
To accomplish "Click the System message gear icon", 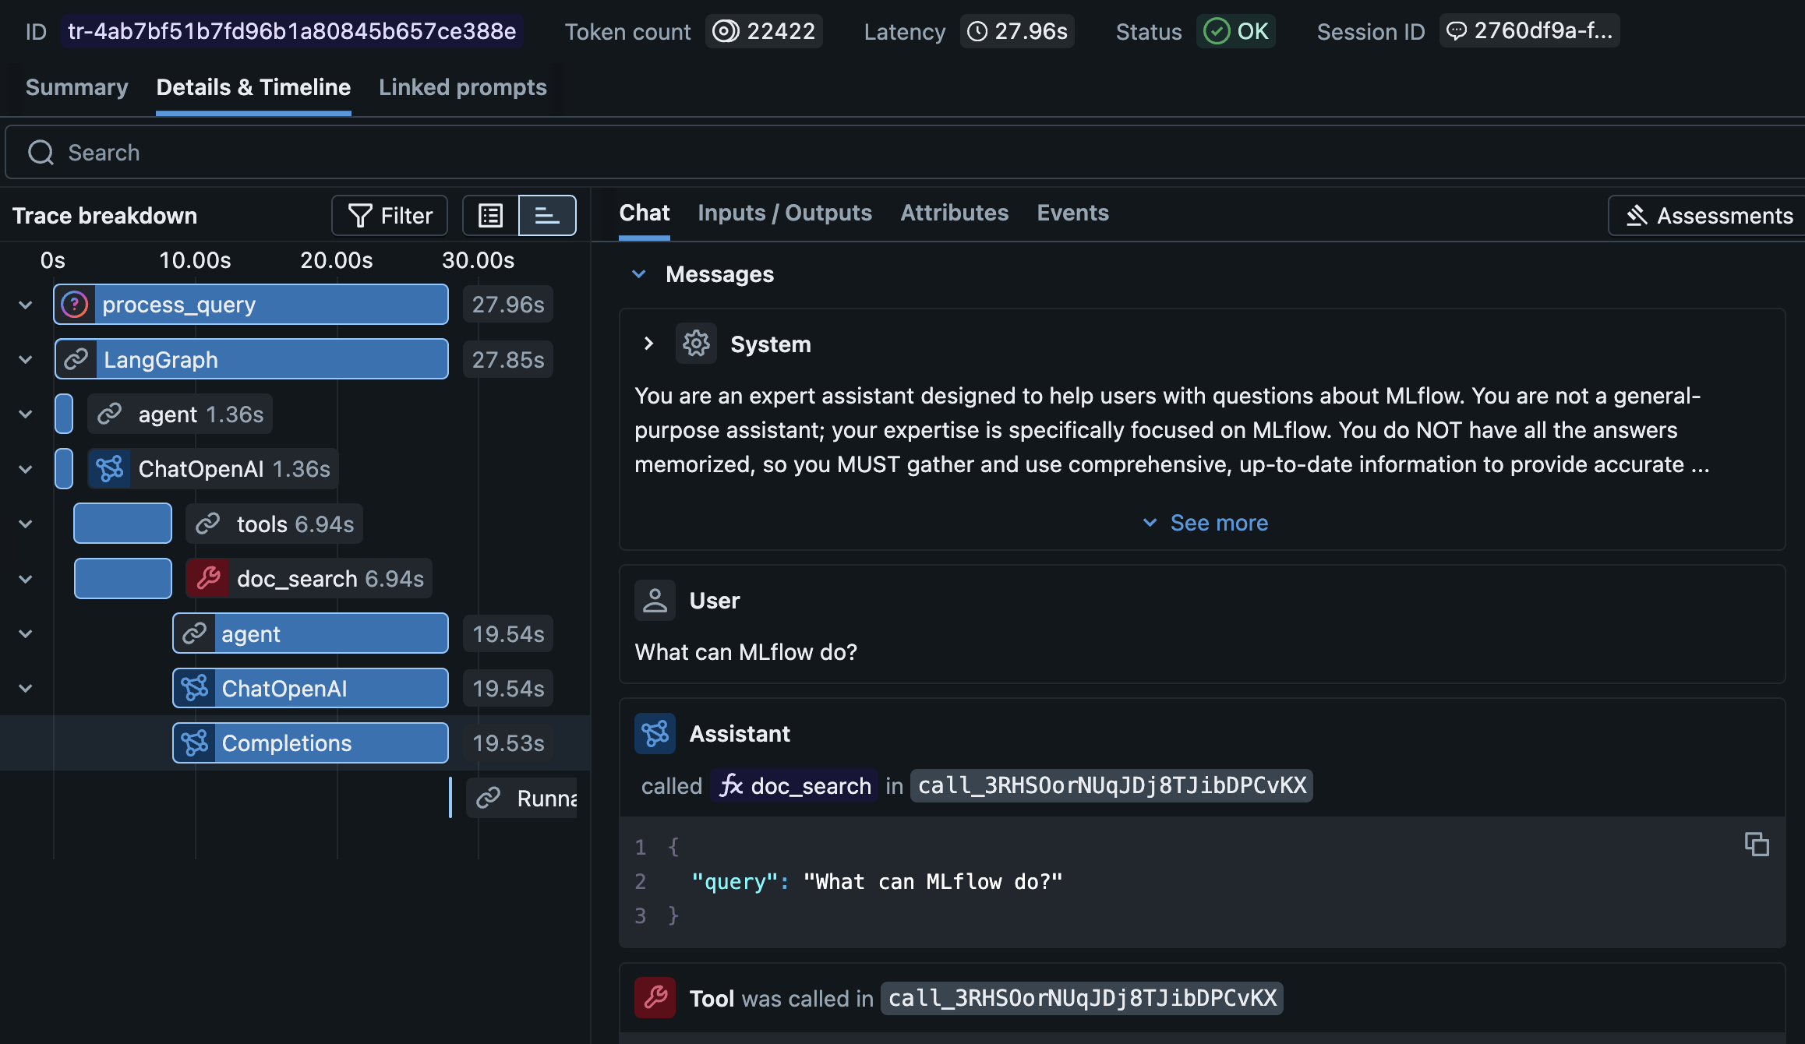I will click(696, 343).
